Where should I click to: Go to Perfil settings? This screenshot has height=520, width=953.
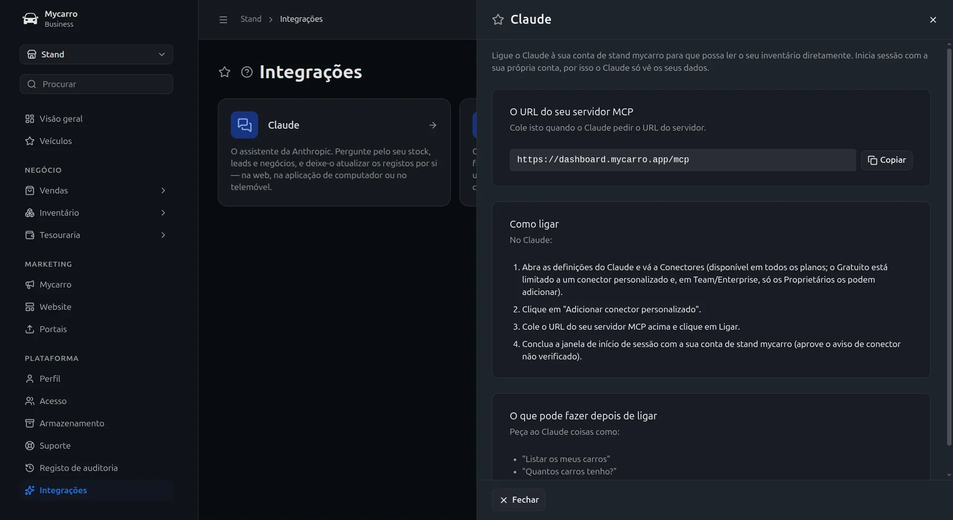pyautogui.click(x=96, y=379)
